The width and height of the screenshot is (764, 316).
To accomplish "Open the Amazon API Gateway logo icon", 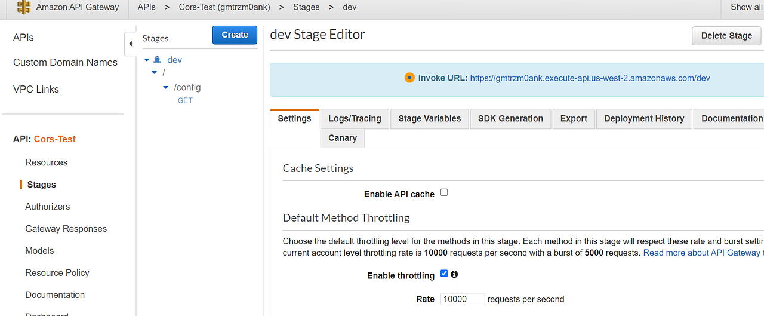I will [23, 7].
